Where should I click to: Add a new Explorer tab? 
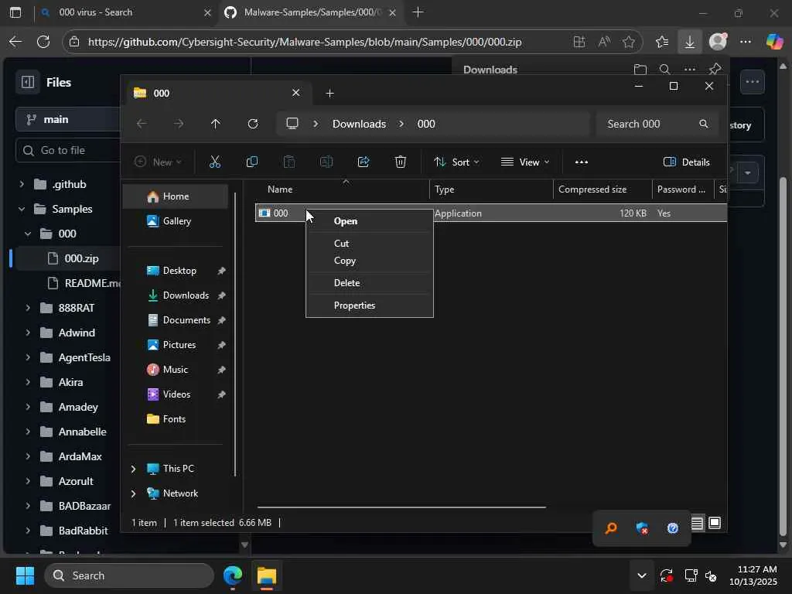(329, 93)
